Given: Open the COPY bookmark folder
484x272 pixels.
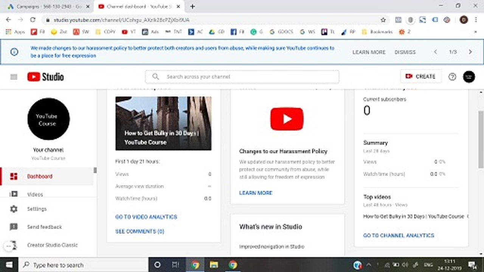Looking at the screenshot, I should (x=105, y=32).
